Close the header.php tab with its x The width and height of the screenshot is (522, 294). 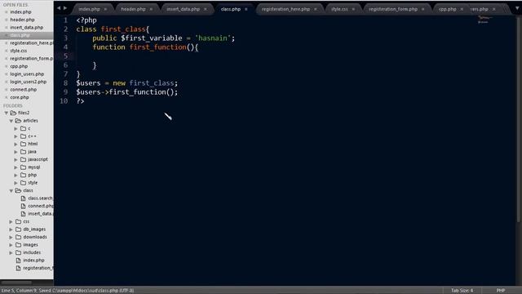point(151,9)
